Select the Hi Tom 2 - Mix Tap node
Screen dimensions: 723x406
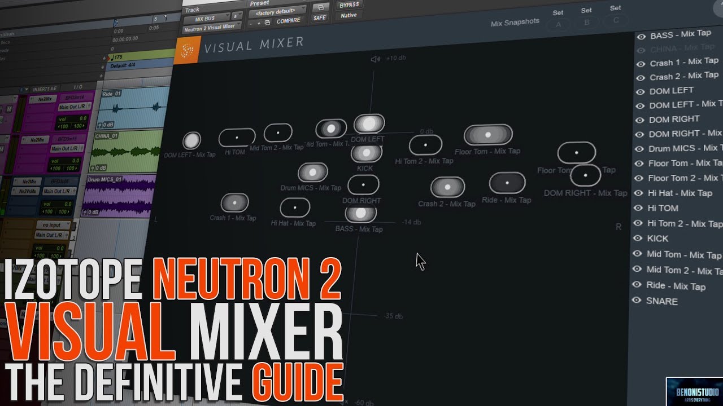[425, 145]
